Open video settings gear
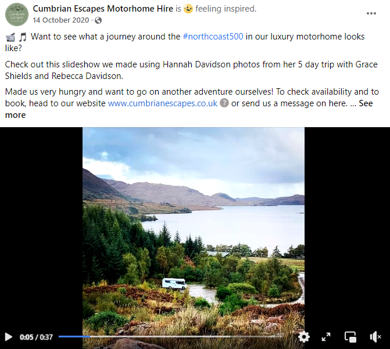 [x=304, y=337]
